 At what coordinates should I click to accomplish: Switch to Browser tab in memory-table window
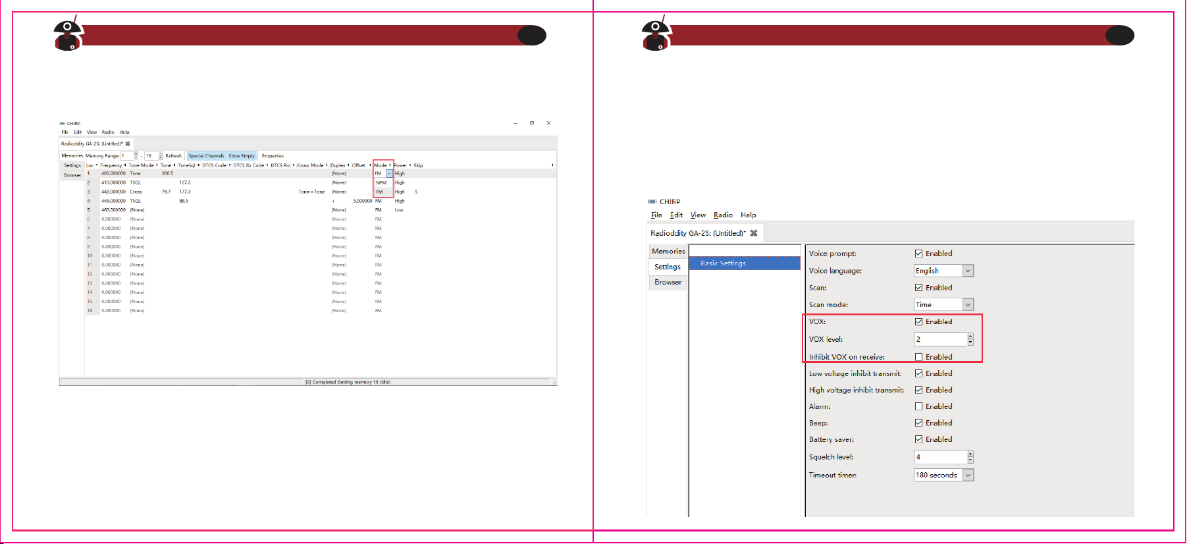[72, 176]
